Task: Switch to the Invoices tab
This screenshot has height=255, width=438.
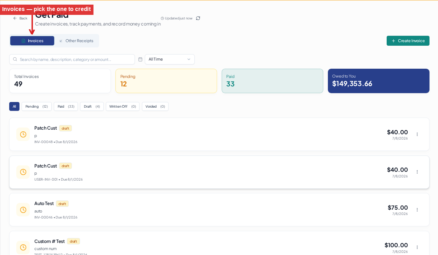Action: tap(32, 41)
